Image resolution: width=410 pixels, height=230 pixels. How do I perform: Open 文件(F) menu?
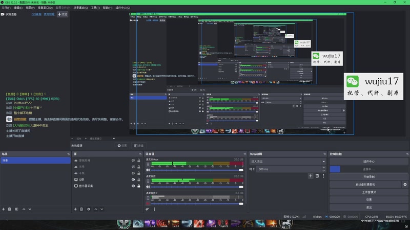[x=6, y=8]
